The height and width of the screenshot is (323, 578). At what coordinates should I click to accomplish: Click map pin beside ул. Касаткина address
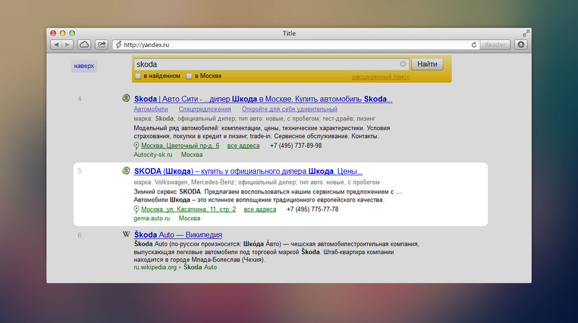click(x=136, y=209)
